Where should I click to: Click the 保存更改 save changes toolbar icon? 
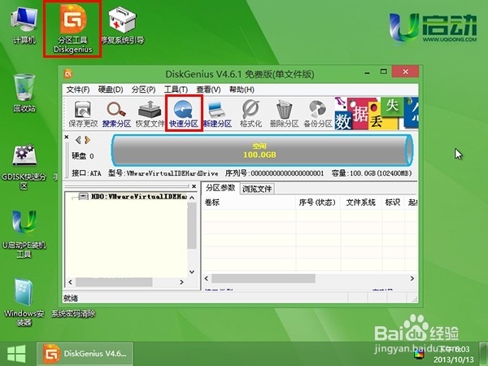coord(83,114)
